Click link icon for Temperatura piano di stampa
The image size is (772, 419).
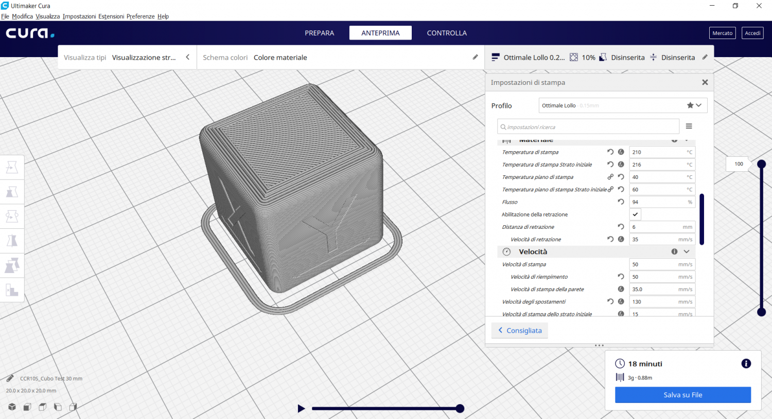coord(610,177)
